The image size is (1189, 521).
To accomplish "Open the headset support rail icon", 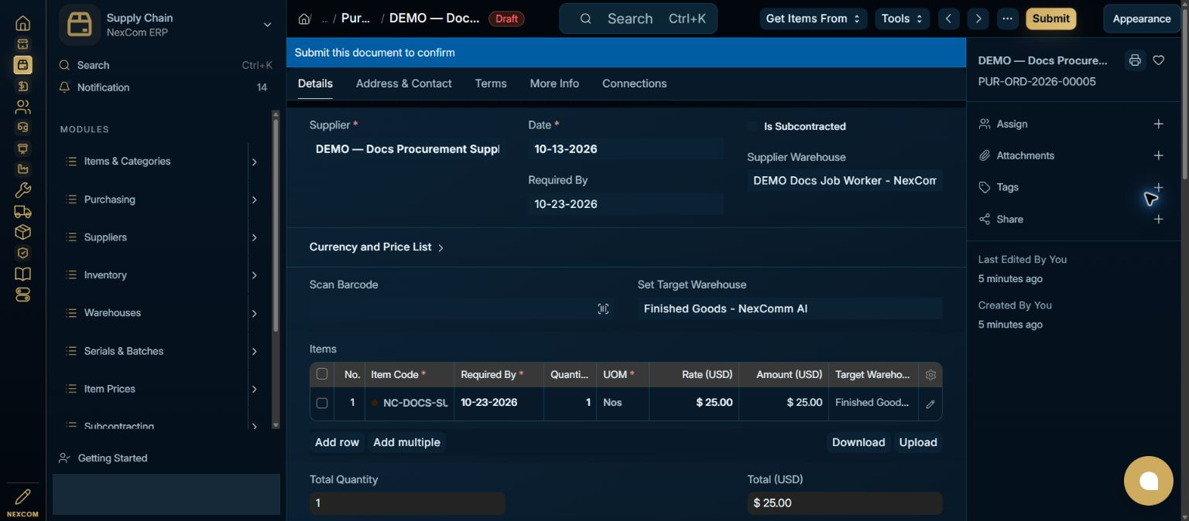I will [x=22, y=128].
